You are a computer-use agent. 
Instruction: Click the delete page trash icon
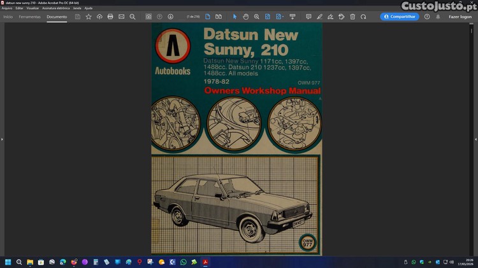(352, 17)
